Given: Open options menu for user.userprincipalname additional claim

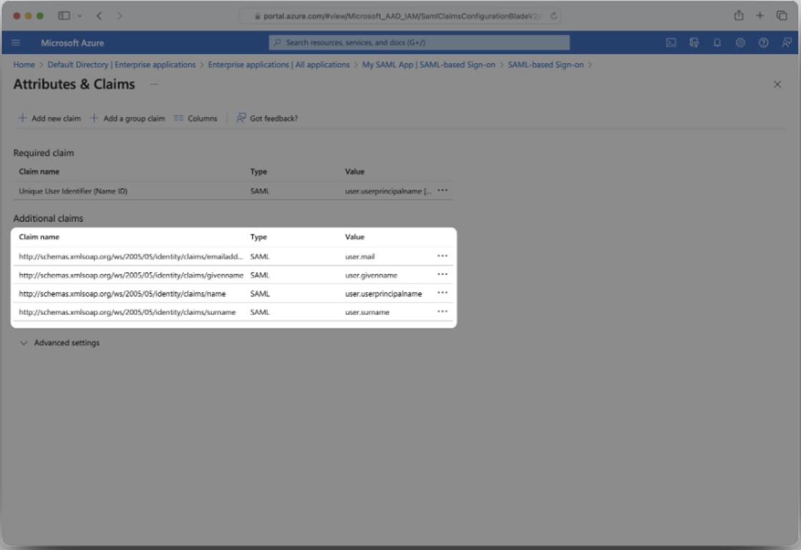Looking at the screenshot, I should click(x=442, y=293).
